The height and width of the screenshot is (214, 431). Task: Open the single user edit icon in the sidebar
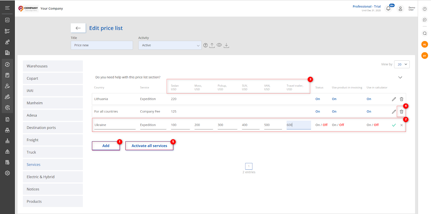click(7, 86)
